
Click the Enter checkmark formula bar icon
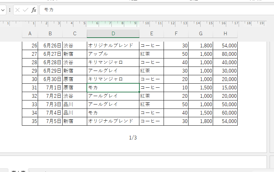26,10
